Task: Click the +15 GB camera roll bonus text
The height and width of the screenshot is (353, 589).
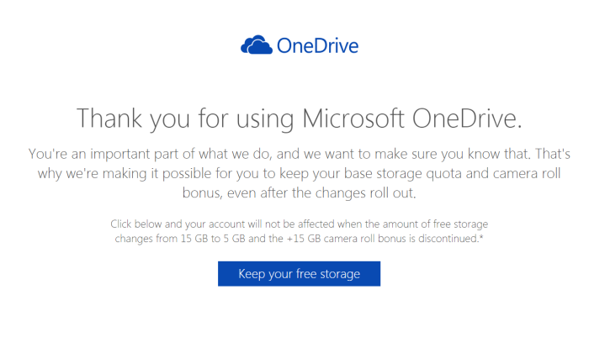Action: pos(346,239)
